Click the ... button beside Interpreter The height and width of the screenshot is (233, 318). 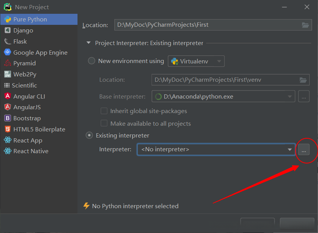click(x=303, y=150)
